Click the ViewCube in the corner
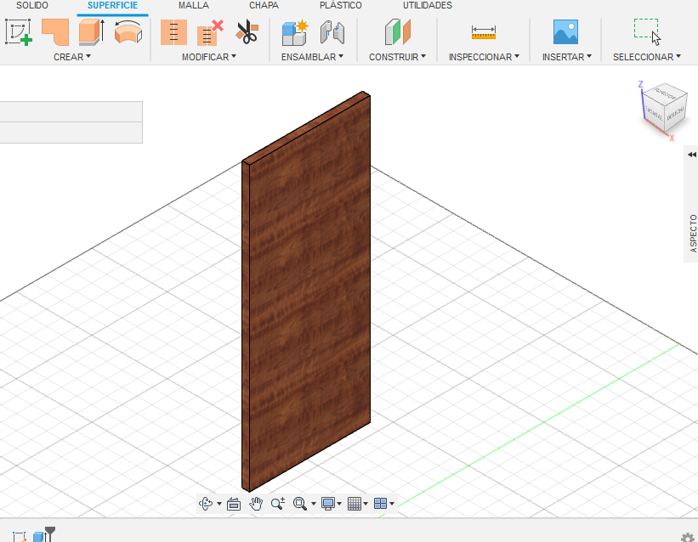Image resolution: width=698 pixels, height=542 pixels. [x=663, y=110]
